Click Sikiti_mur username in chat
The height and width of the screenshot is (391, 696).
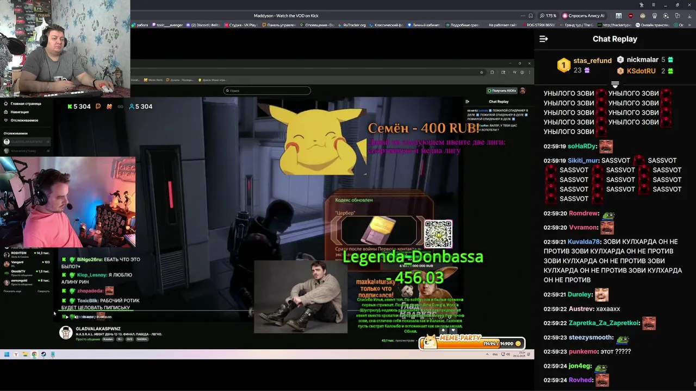point(583,161)
